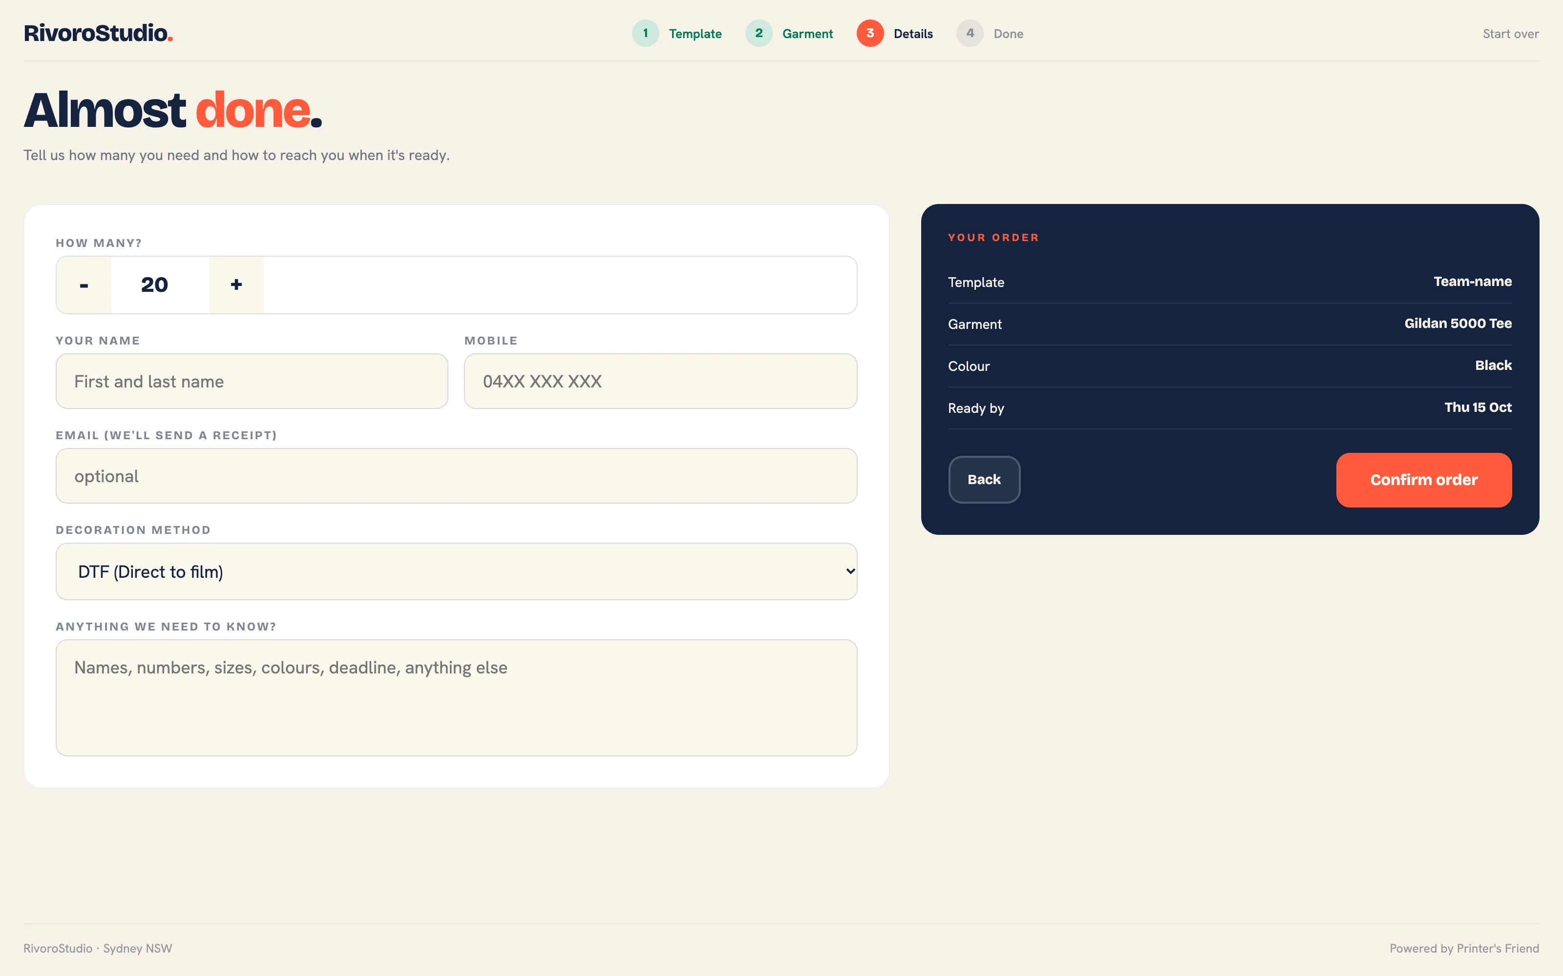Screen dimensions: 1563x976
Task: Click the Powered by Printer's Friend text
Action: pos(1464,948)
